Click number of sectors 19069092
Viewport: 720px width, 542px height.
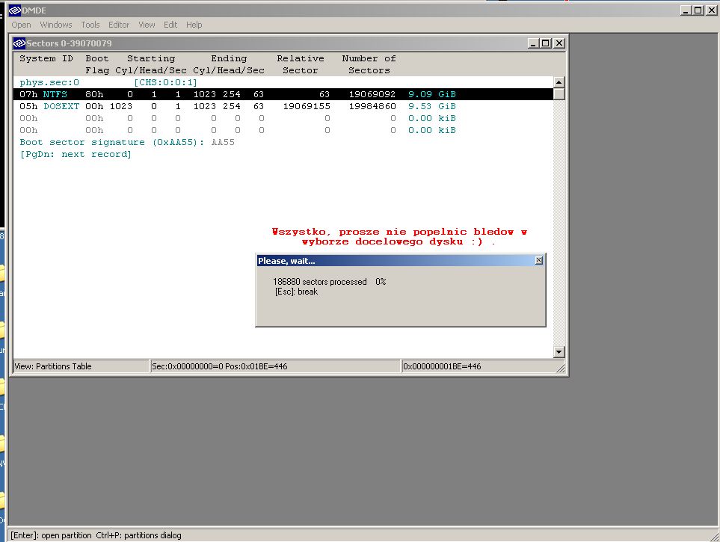(372, 94)
